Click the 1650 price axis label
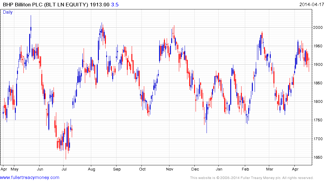The image size is (327, 182). click(318, 157)
